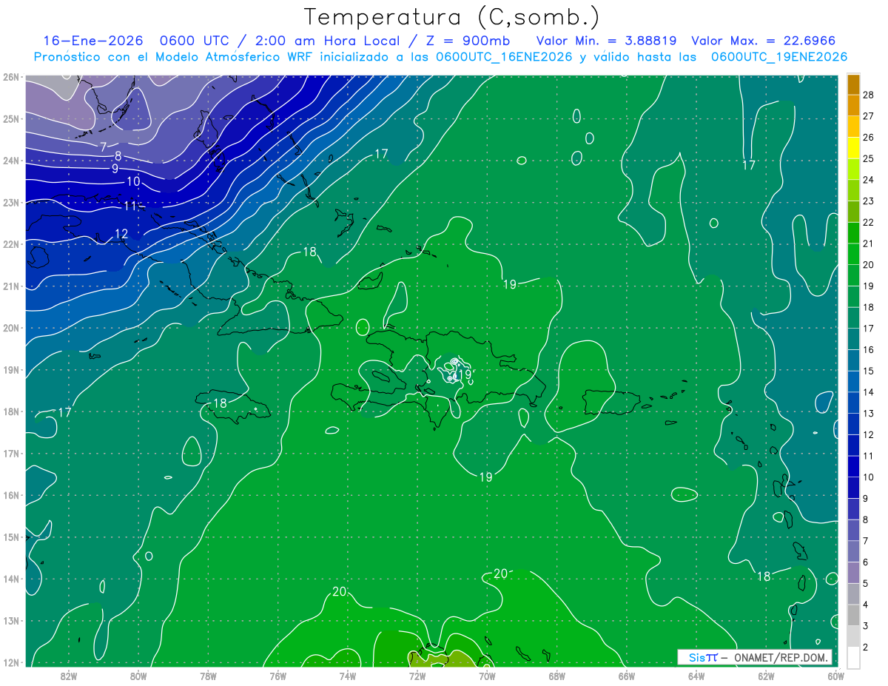The height and width of the screenshot is (686, 888).
Task: Click the "68W" longitude axis label
Action: 556,676
